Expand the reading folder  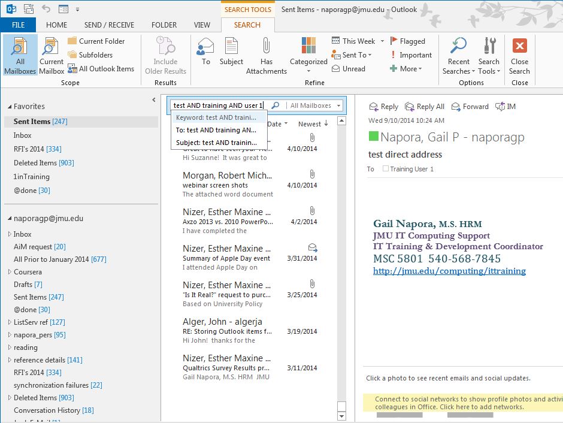click(10, 348)
